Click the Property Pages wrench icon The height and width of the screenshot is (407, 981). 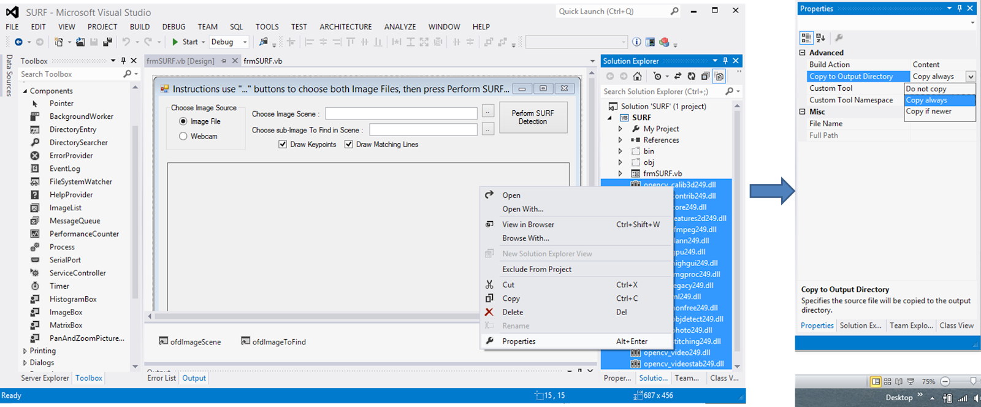pyautogui.click(x=839, y=38)
